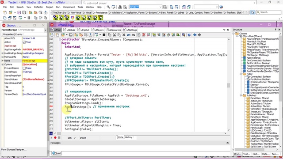Expand LiveBindings Designer property
Screen dimensions: 283x159
point(3,53)
